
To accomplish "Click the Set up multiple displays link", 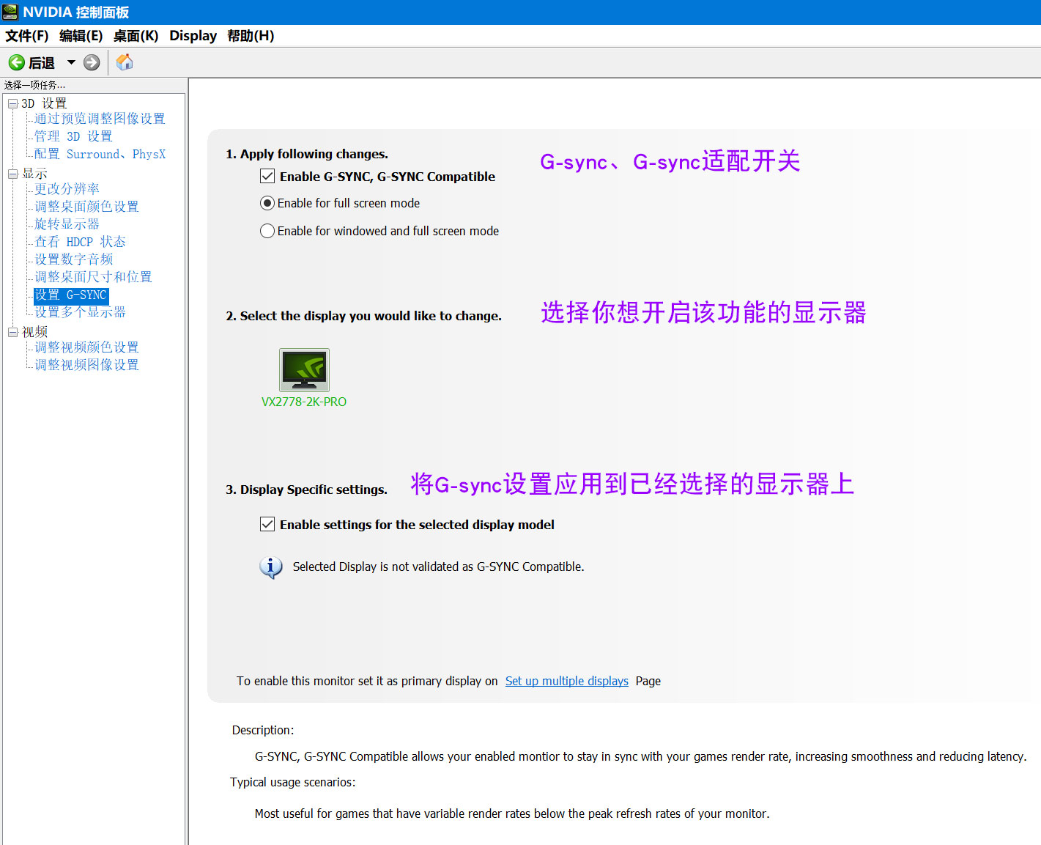I will pyautogui.click(x=566, y=681).
